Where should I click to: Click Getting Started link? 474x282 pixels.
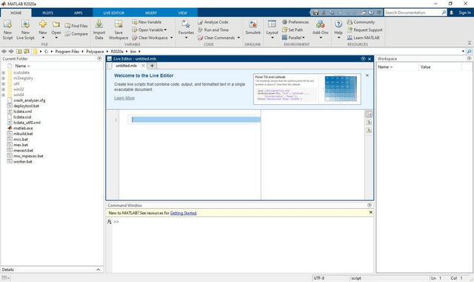tap(183, 213)
